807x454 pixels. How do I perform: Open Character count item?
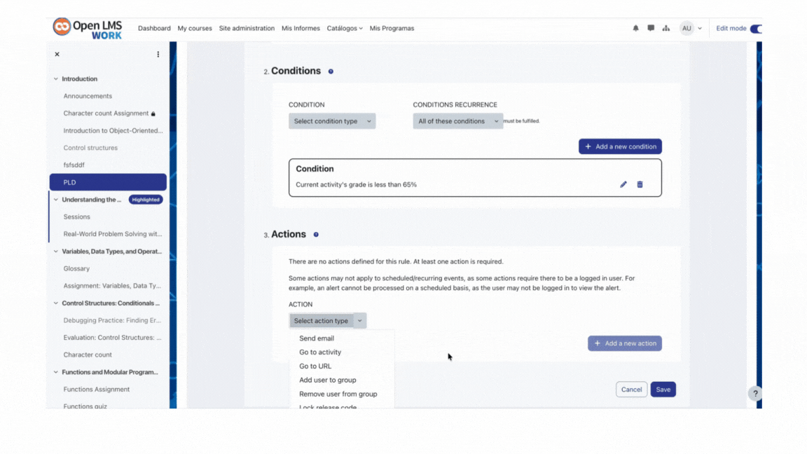click(x=88, y=355)
